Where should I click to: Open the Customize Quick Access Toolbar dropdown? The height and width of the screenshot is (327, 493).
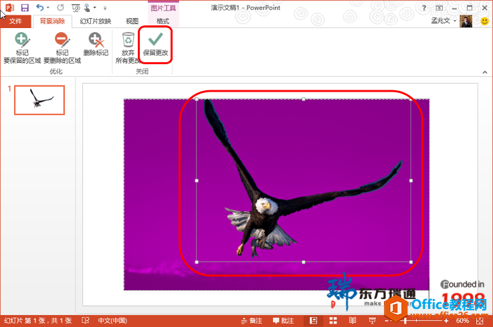[x=105, y=8]
